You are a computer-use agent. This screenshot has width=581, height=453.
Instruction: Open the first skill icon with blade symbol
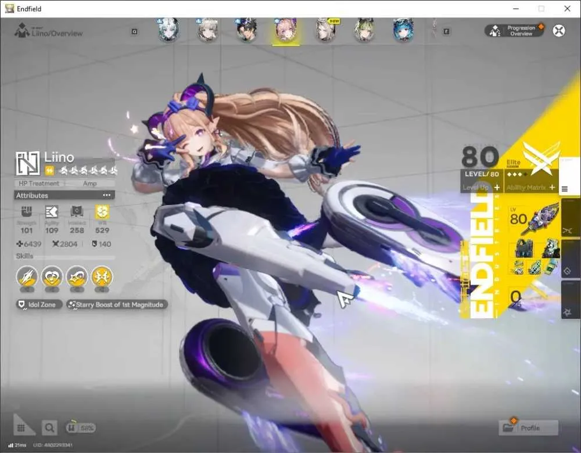pyautogui.click(x=27, y=276)
